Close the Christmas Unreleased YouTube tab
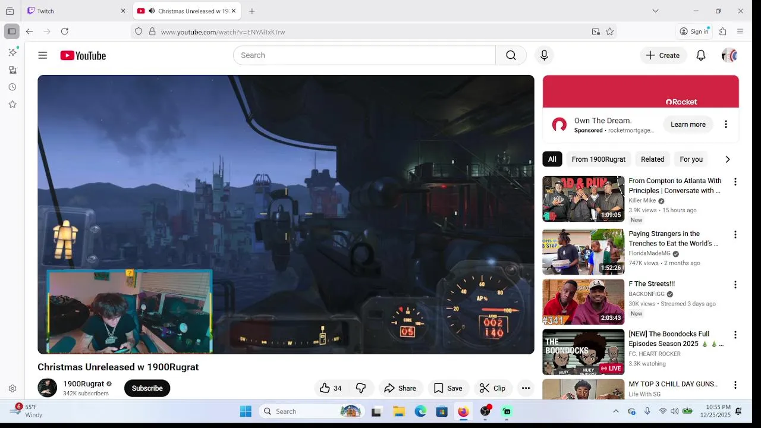Screen dimensions: 761x428 [234, 11]
